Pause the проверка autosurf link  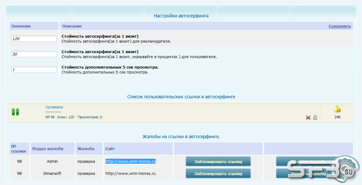coord(15,112)
